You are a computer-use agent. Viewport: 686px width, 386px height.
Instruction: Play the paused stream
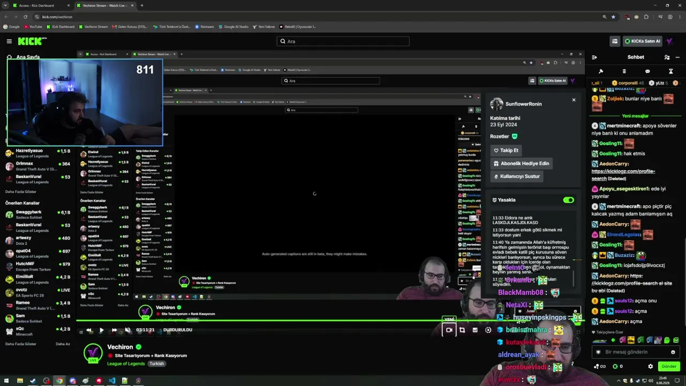point(101,330)
